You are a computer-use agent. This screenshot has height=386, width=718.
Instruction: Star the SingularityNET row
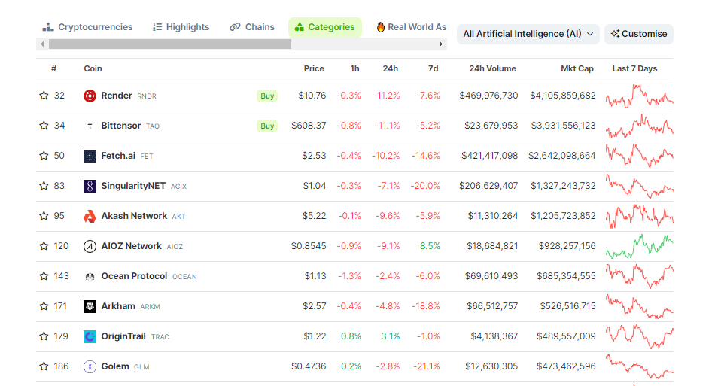click(44, 186)
